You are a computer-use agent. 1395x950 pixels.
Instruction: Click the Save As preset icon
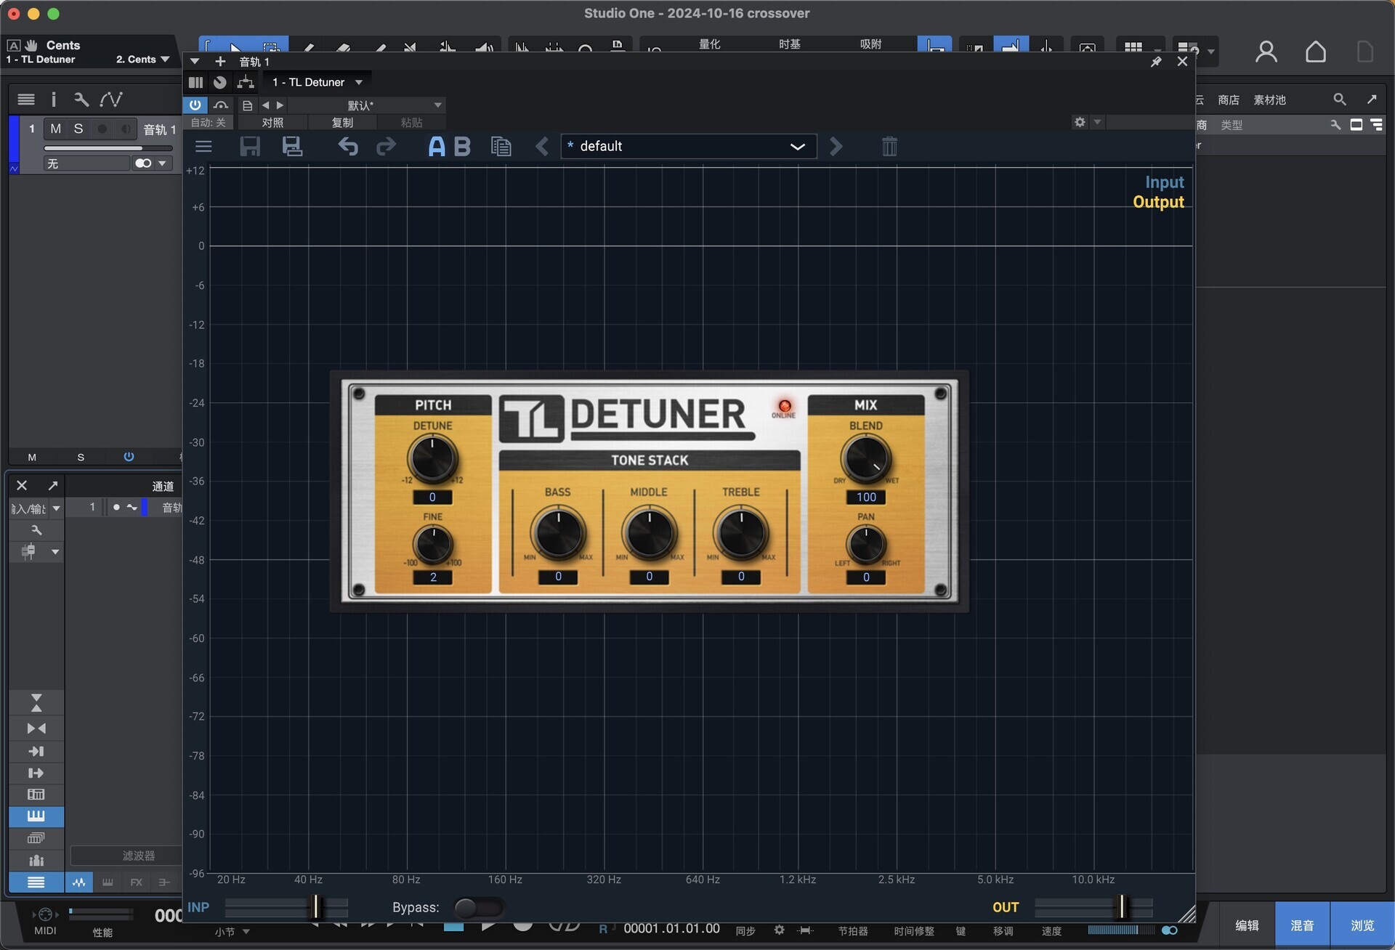(x=292, y=147)
